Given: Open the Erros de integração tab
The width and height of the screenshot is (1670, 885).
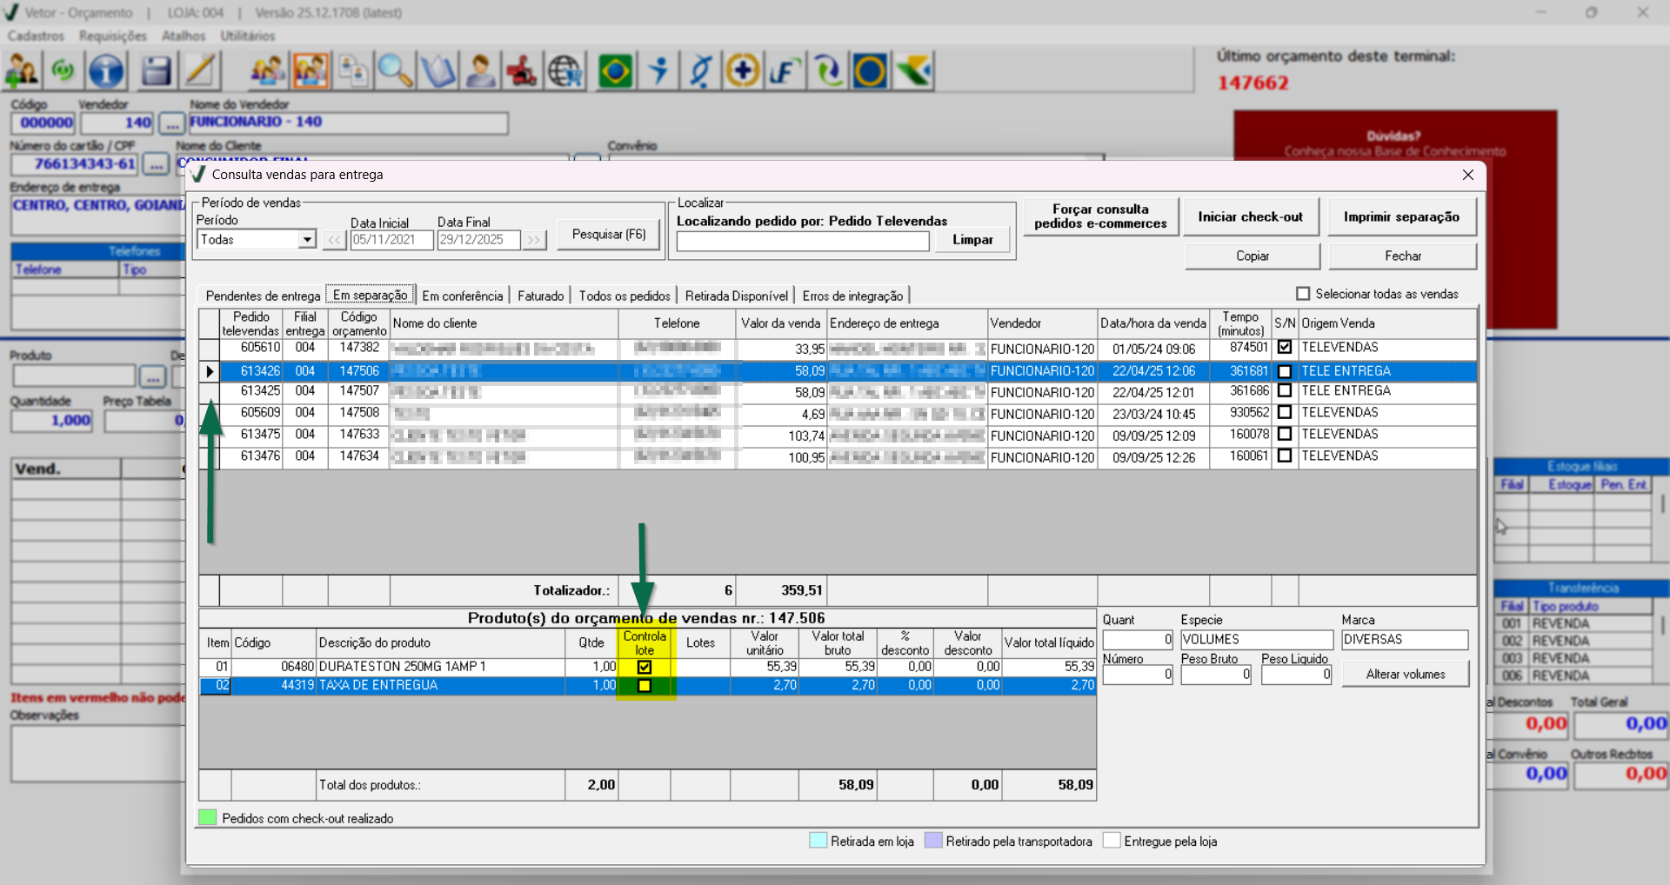Looking at the screenshot, I should pos(852,296).
